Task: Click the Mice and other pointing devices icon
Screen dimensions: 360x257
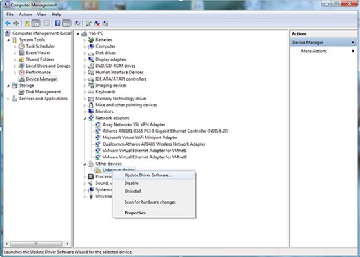Action: [x=91, y=105]
